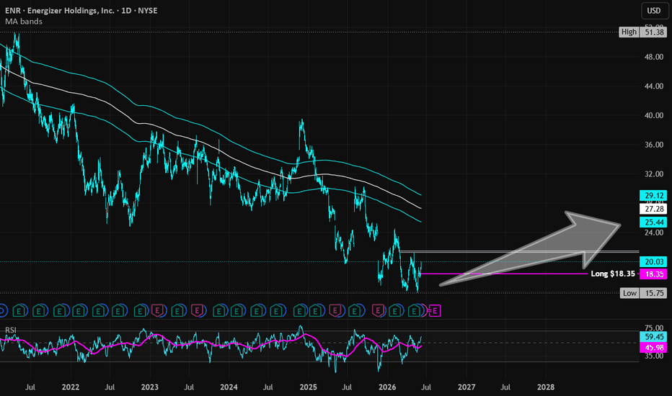Open the red earnings marker just after 2023
Viewport: 672px width, 396px height.
[x=158, y=311]
